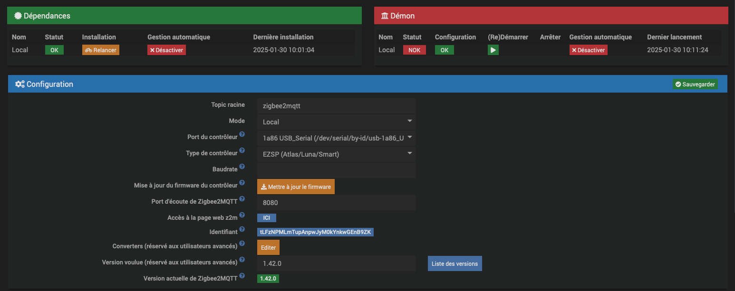Show help for Version voulue

pos(242,260)
